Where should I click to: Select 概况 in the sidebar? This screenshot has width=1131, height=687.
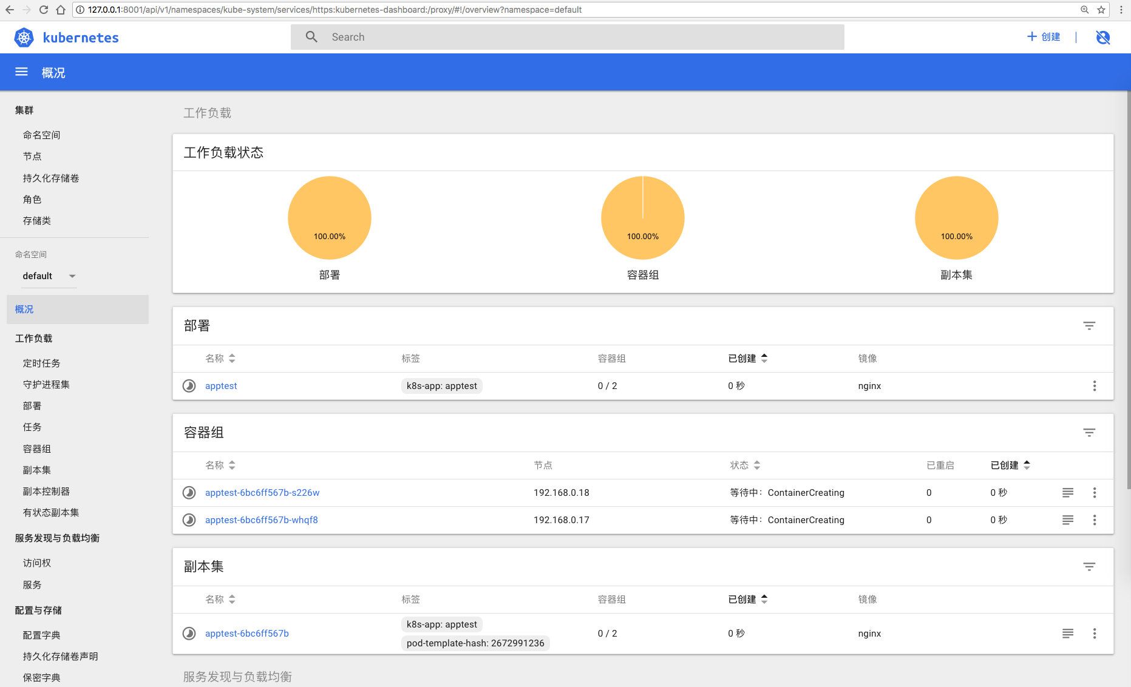pyautogui.click(x=78, y=310)
